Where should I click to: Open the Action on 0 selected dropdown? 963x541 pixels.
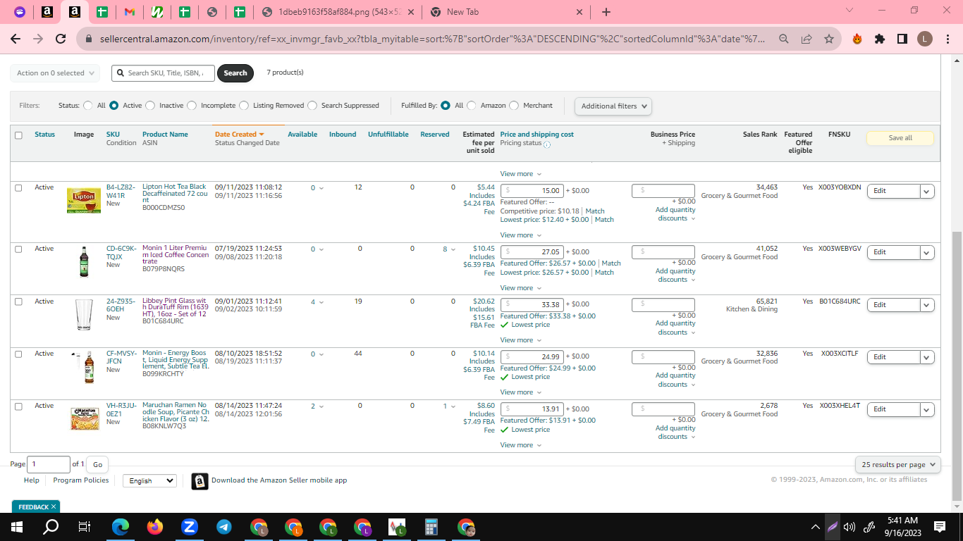55,73
